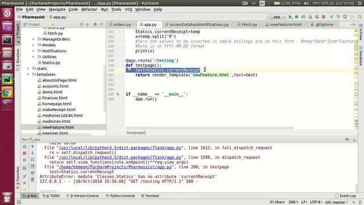Click the intention lightbulb on line 200
Image resolution: width=364 pixels, height=205 pixels.
(x=130, y=69)
